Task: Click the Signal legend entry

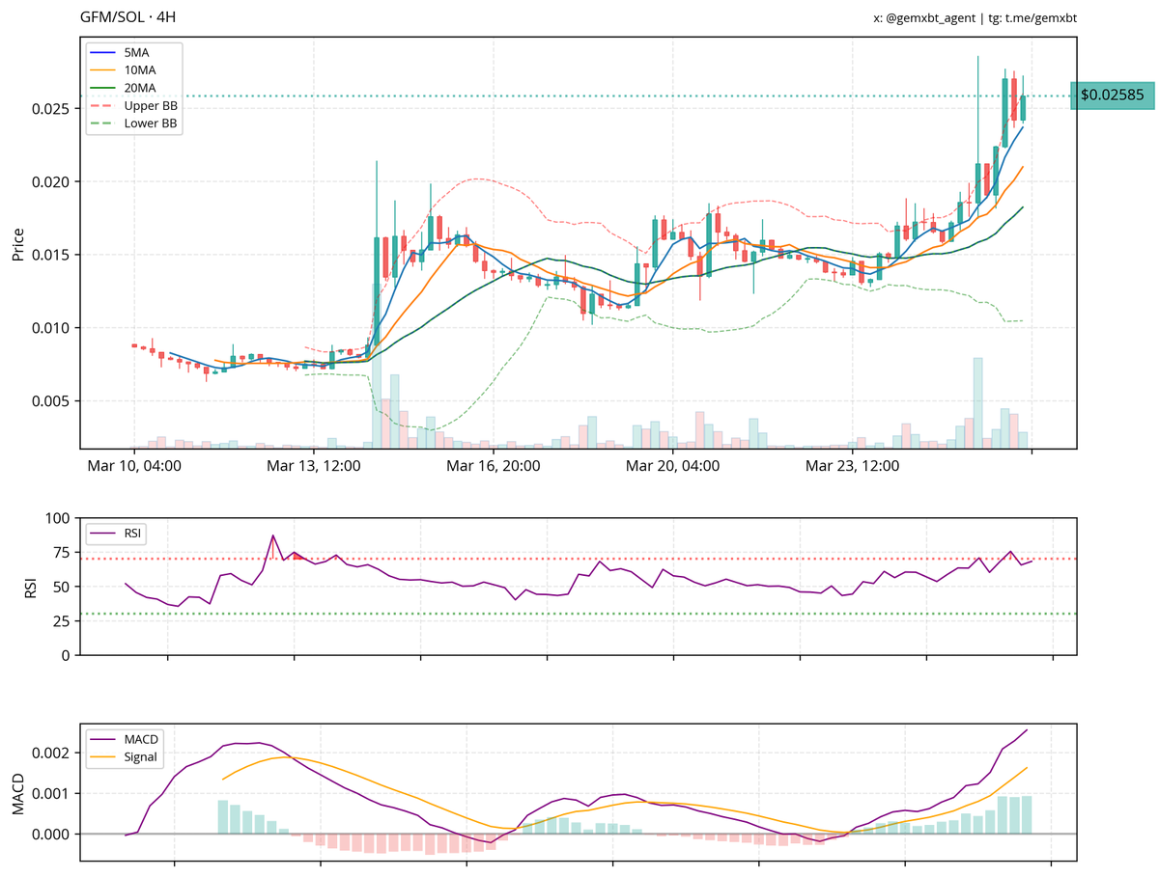Action: [125, 757]
